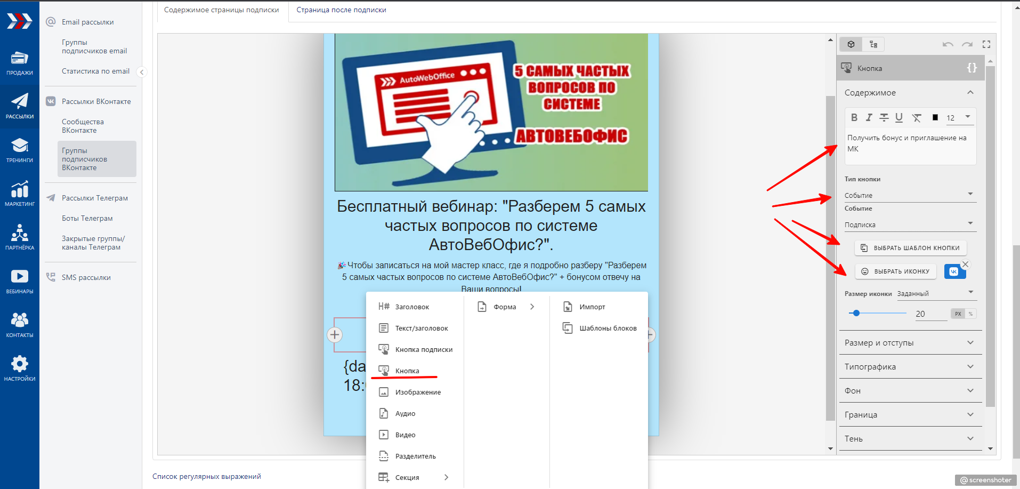Open the black text color swatch
The image size is (1020, 489).
click(935, 118)
